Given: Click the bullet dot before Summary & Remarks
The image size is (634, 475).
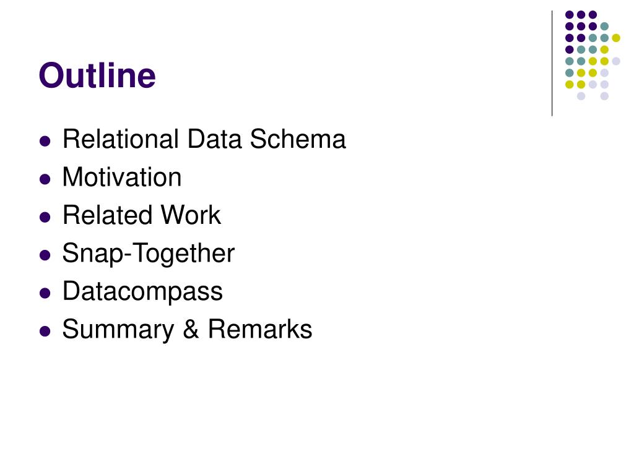Looking at the screenshot, I should tap(45, 332).
